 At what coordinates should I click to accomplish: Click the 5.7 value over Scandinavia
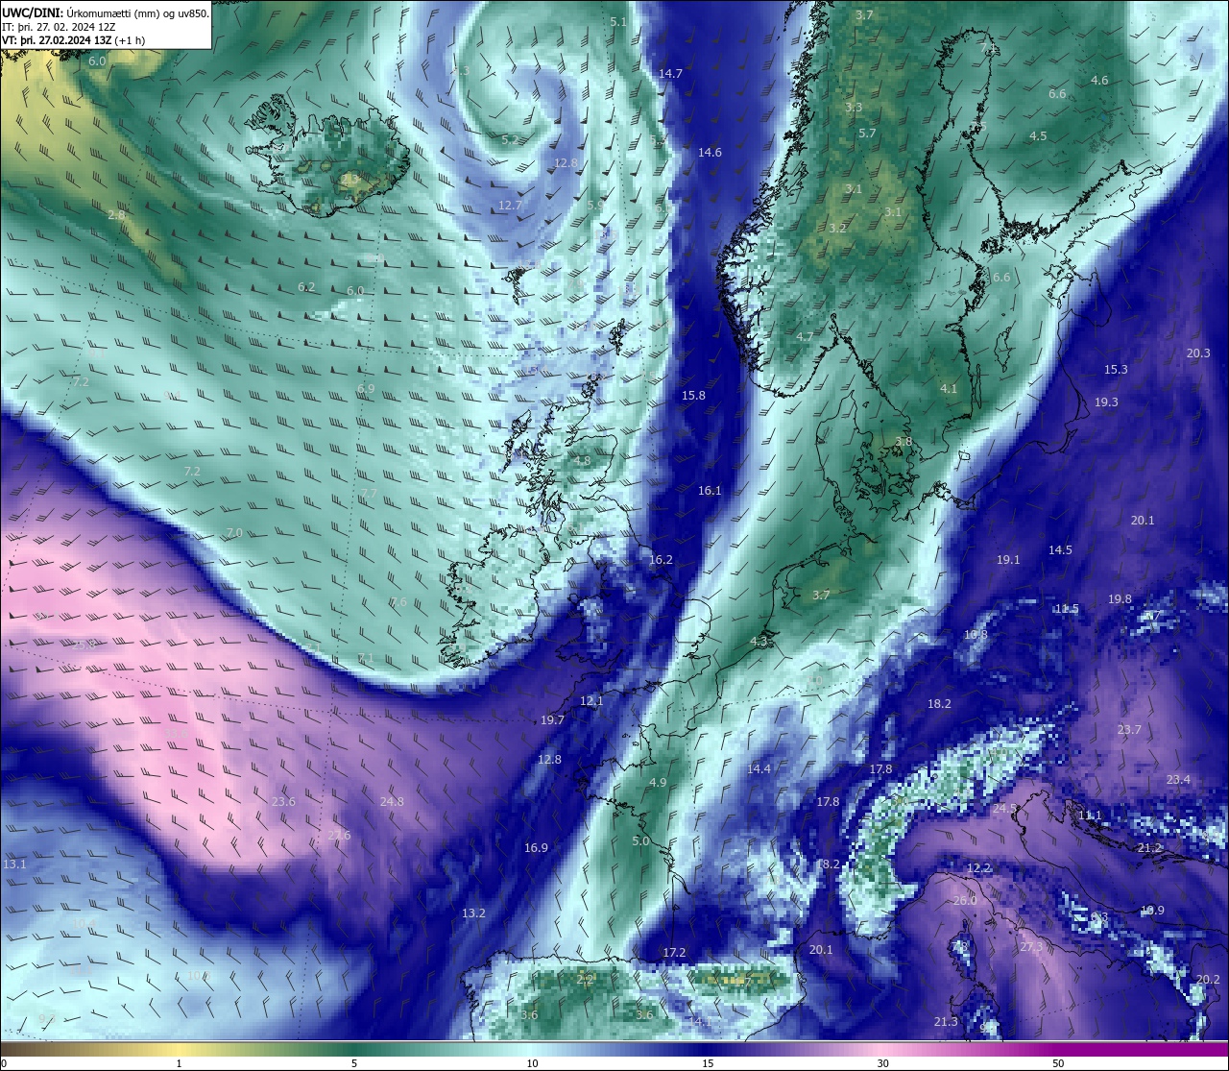pos(867,134)
